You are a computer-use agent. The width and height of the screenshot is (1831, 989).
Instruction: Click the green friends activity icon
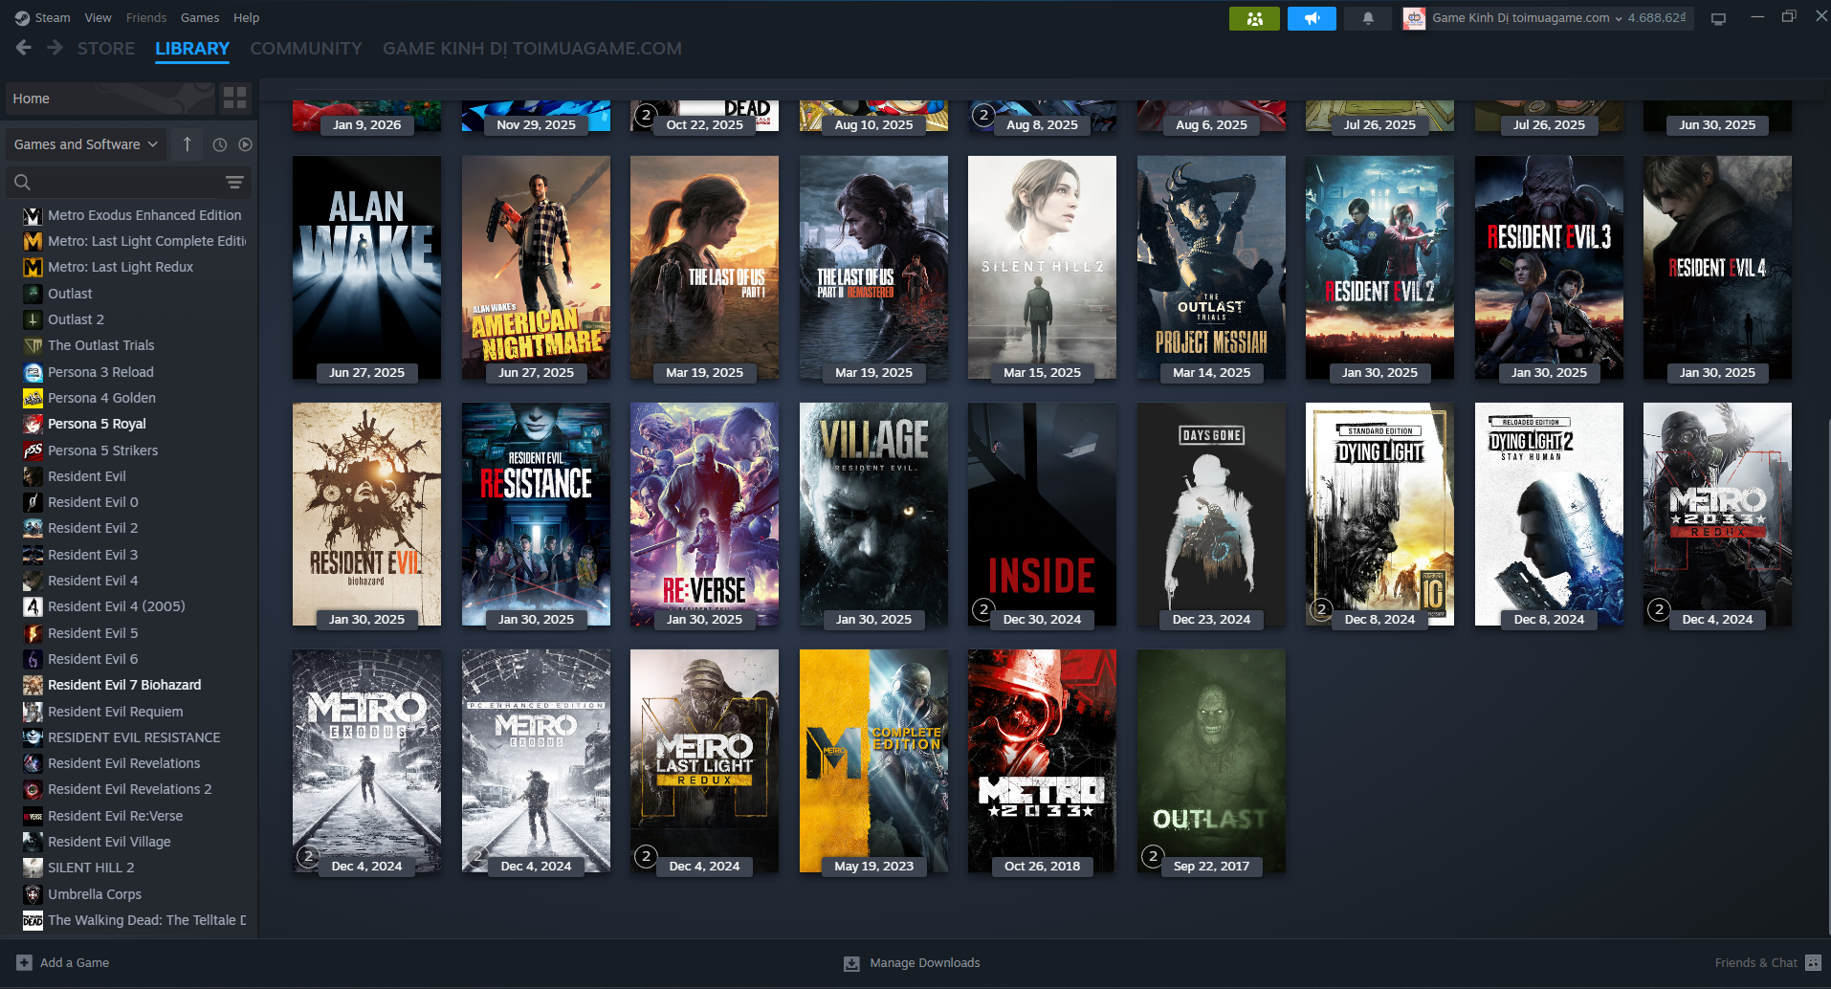pyautogui.click(x=1253, y=18)
